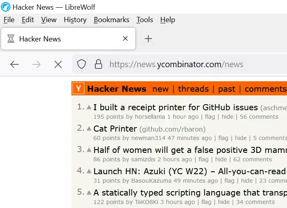The width and height of the screenshot is (287, 208).
Task: Close the Hacker News tab
Action: pyautogui.click(x=125, y=39)
